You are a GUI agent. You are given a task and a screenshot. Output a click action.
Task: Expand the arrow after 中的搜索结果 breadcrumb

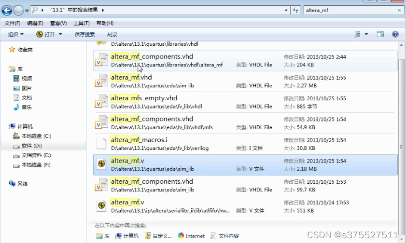103,10
